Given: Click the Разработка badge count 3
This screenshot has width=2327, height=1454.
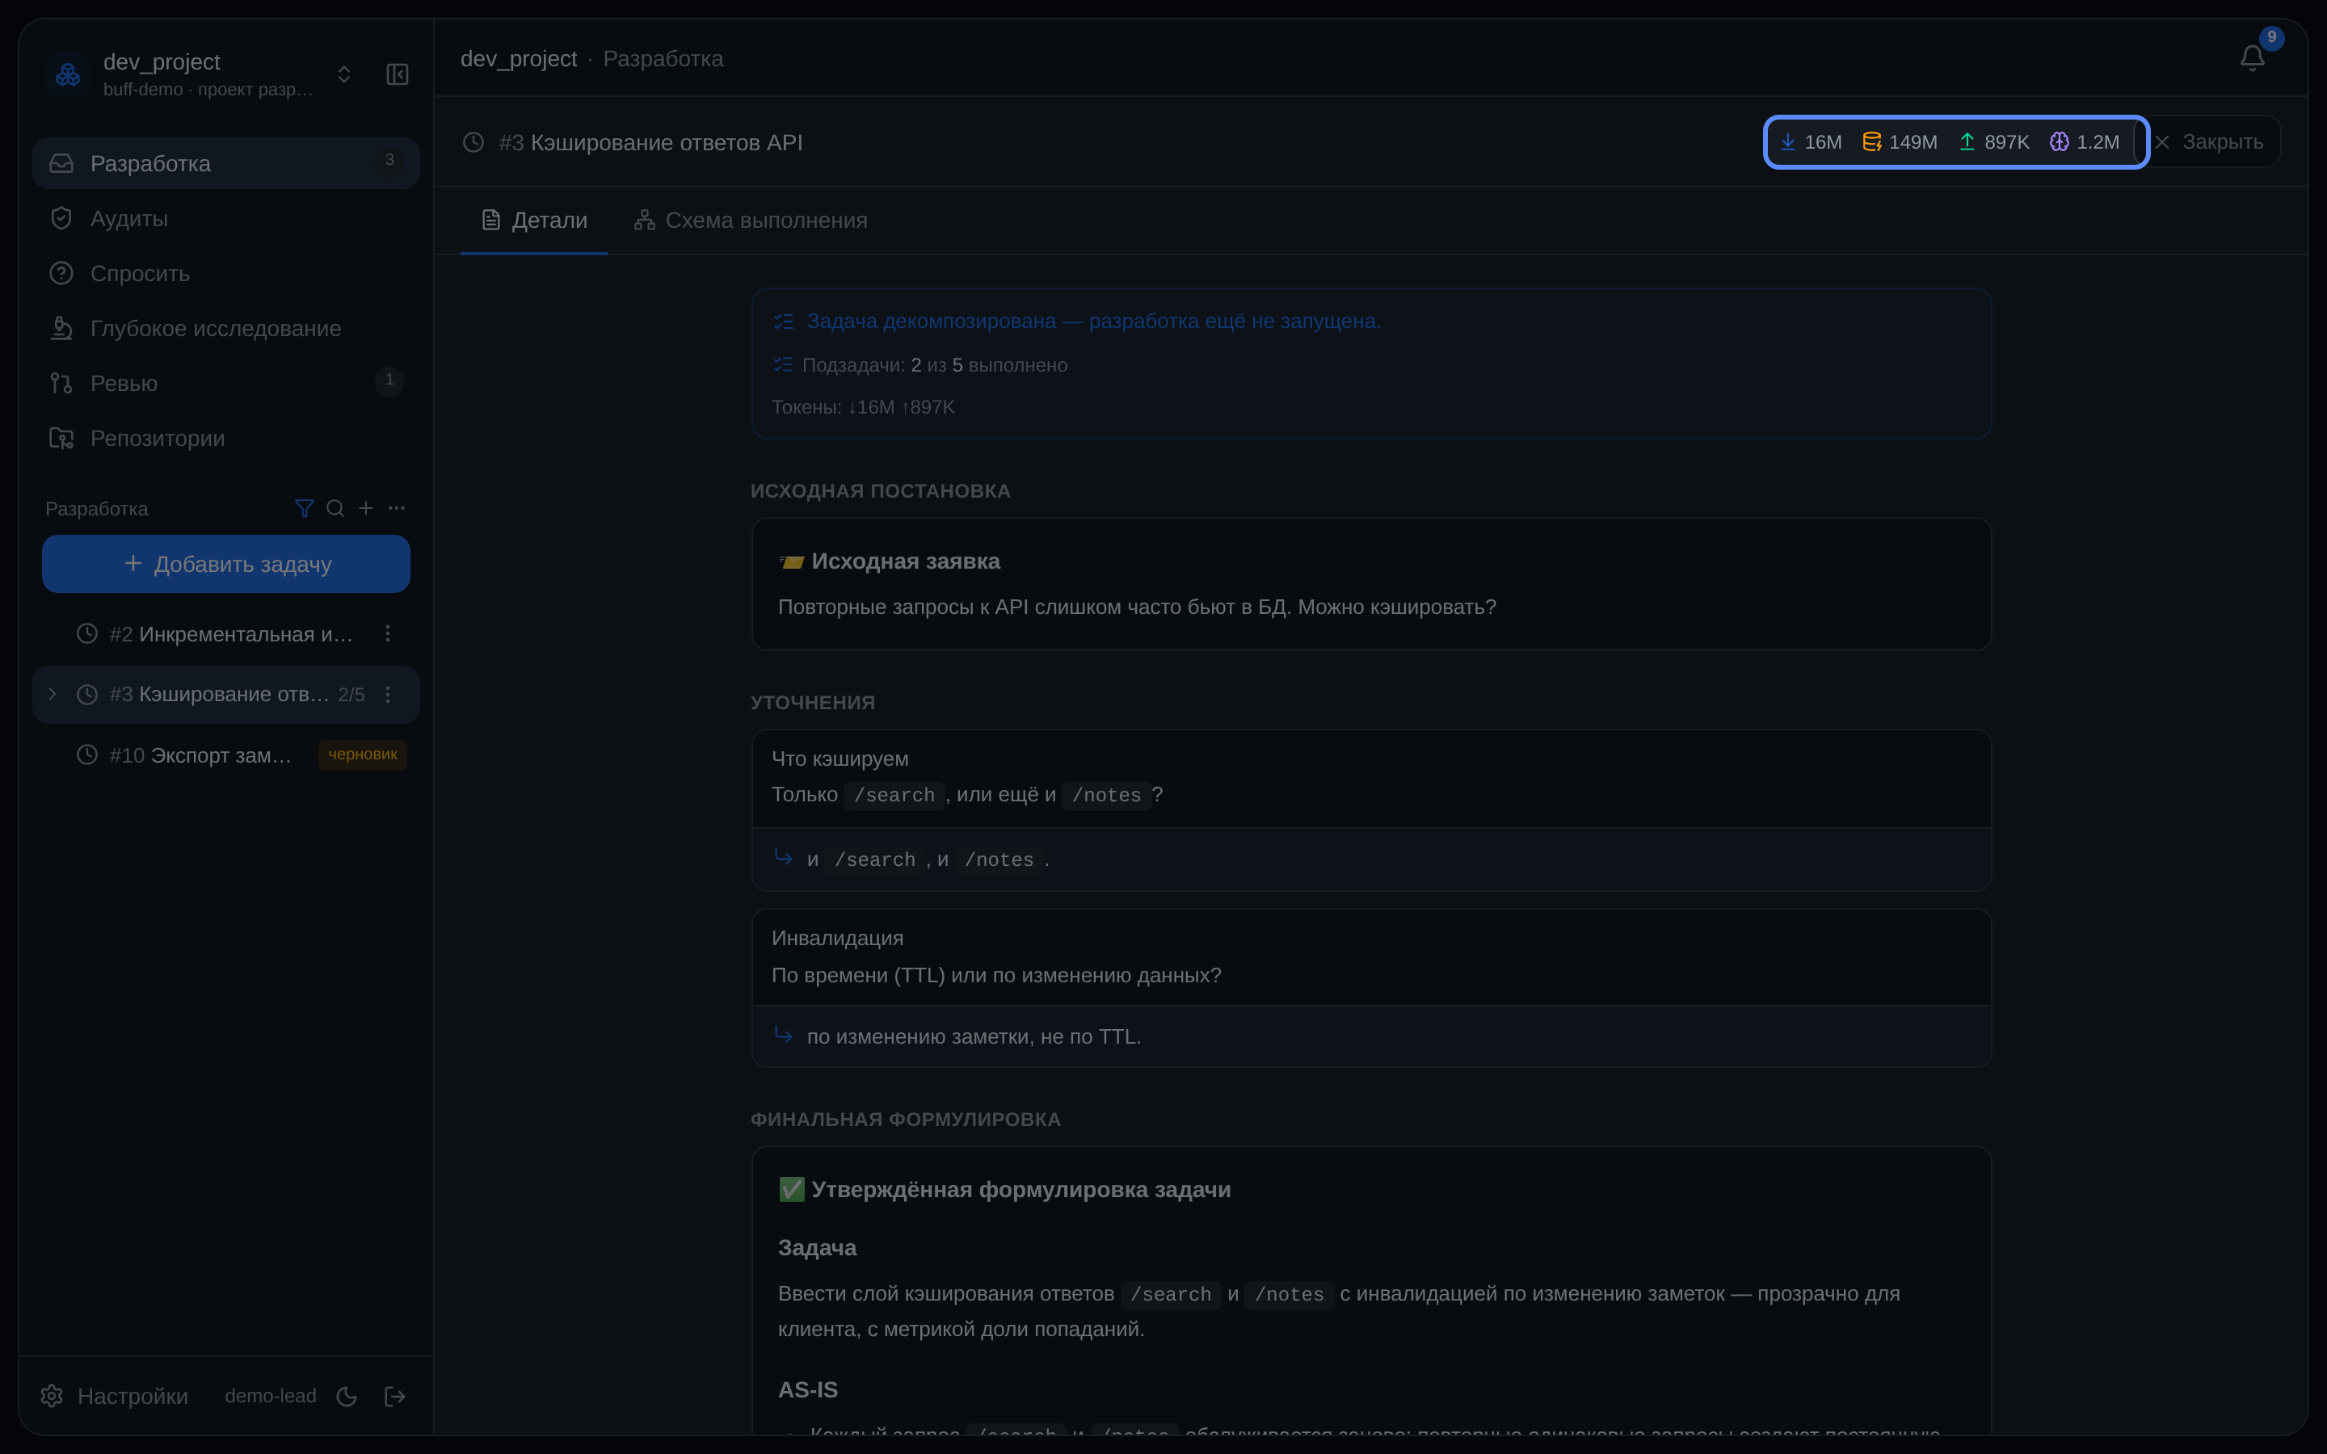Looking at the screenshot, I should click(389, 160).
